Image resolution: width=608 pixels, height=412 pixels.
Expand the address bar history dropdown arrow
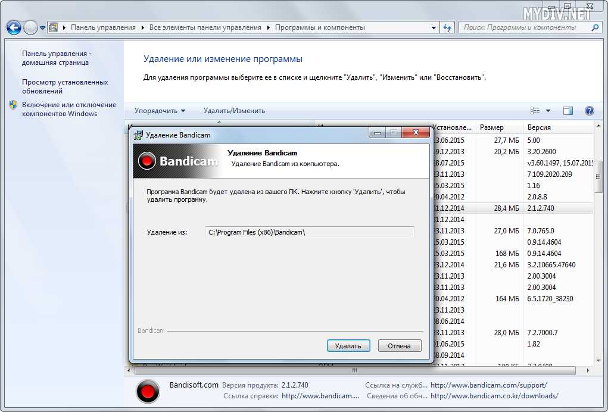[434, 27]
